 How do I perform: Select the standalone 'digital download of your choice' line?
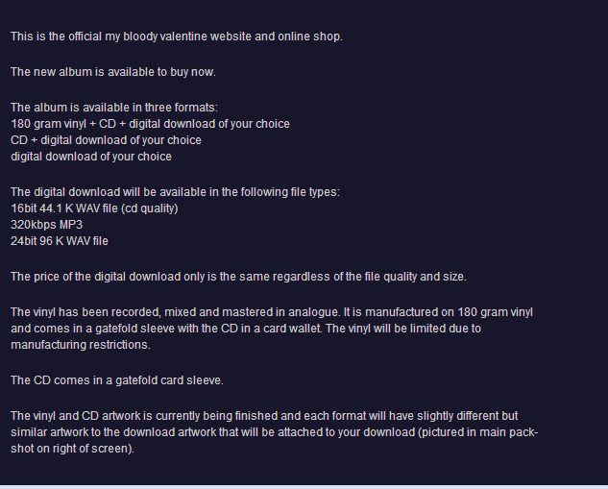tap(91, 157)
